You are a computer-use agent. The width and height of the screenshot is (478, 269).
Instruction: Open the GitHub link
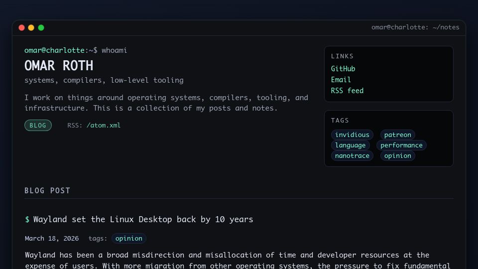(343, 69)
